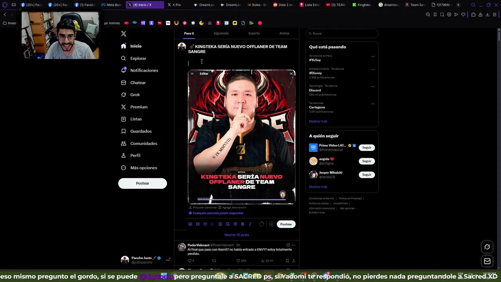Open options for #YoSoy trend

click(373, 56)
